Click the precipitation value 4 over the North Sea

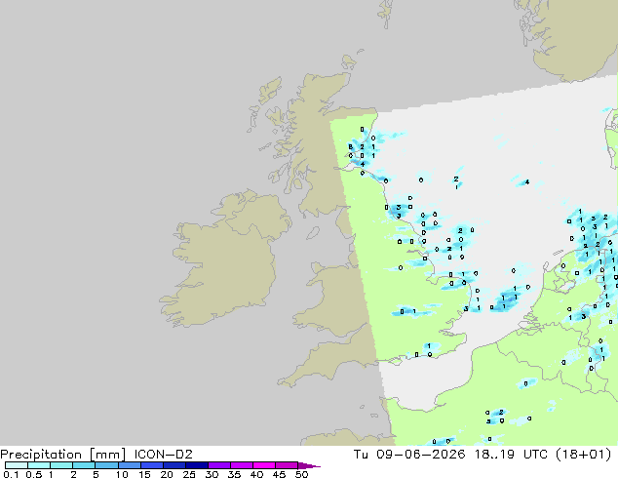point(527,181)
